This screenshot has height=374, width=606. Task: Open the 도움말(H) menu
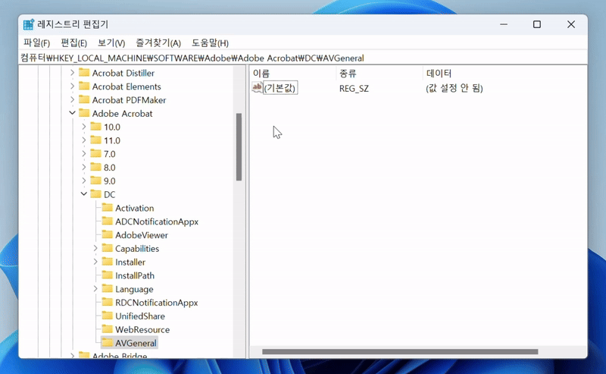click(x=210, y=43)
